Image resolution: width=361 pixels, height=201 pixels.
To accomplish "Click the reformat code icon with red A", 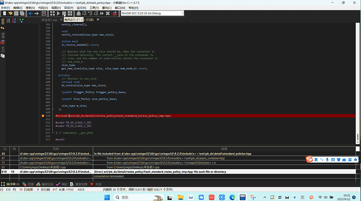I will tap(44, 14).
